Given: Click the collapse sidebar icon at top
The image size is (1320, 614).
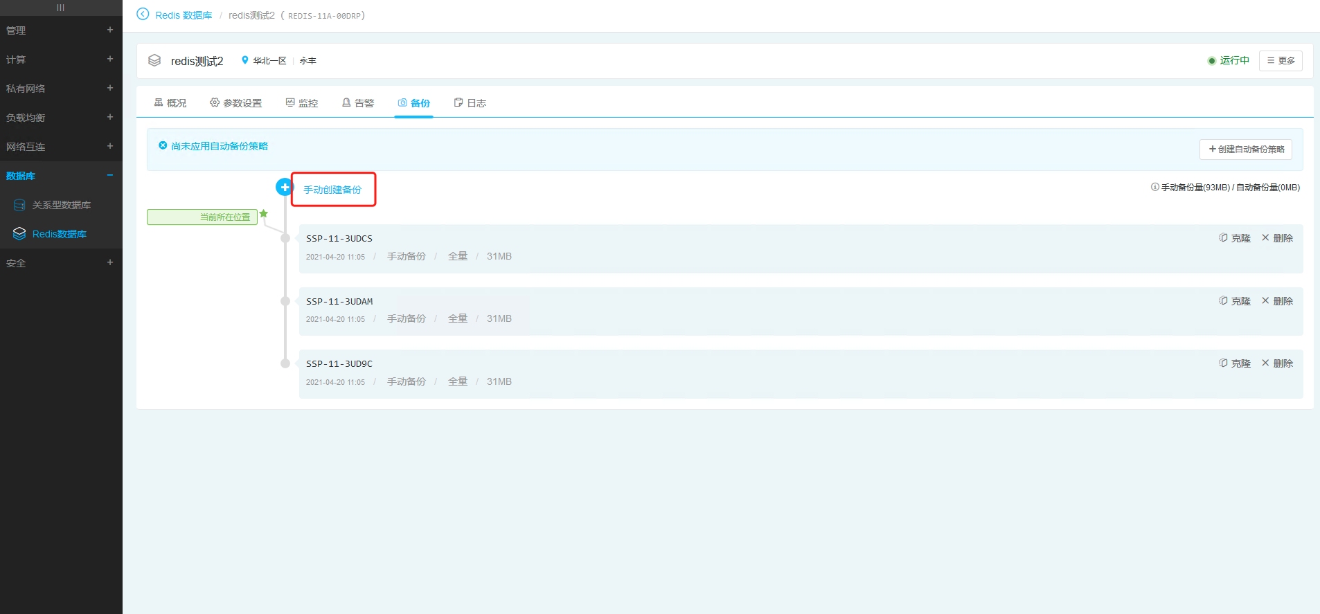Looking at the screenshot, I should pos(61,8).
